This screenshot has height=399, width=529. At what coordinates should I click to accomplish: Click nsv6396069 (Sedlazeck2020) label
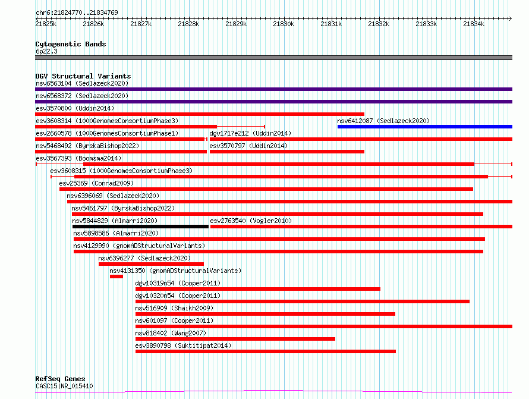113,196
